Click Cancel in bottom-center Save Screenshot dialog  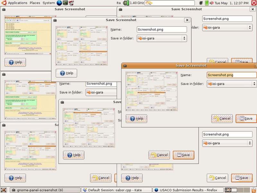pyautogui.click(x=159, y=155)
